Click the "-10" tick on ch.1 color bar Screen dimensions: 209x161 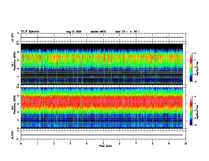(195, 82)
